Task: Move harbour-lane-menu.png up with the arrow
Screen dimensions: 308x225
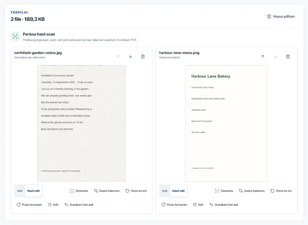Action: pos(263,56)
